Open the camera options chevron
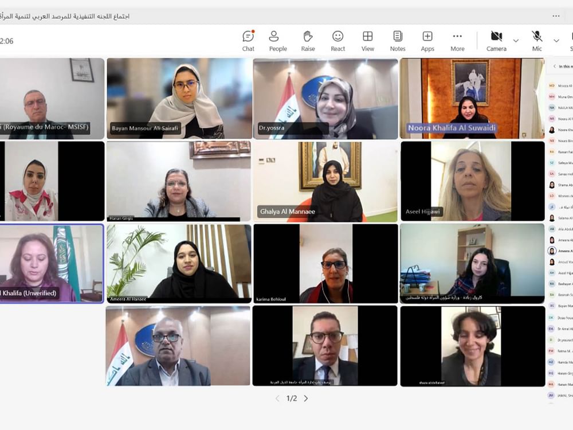Viewport: 573px width, 430px height. click(x=515, y=41)
